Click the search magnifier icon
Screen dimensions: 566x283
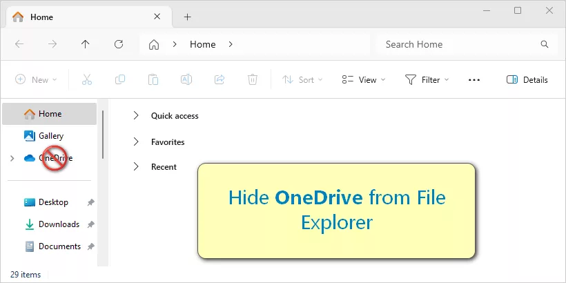(545, 44)
